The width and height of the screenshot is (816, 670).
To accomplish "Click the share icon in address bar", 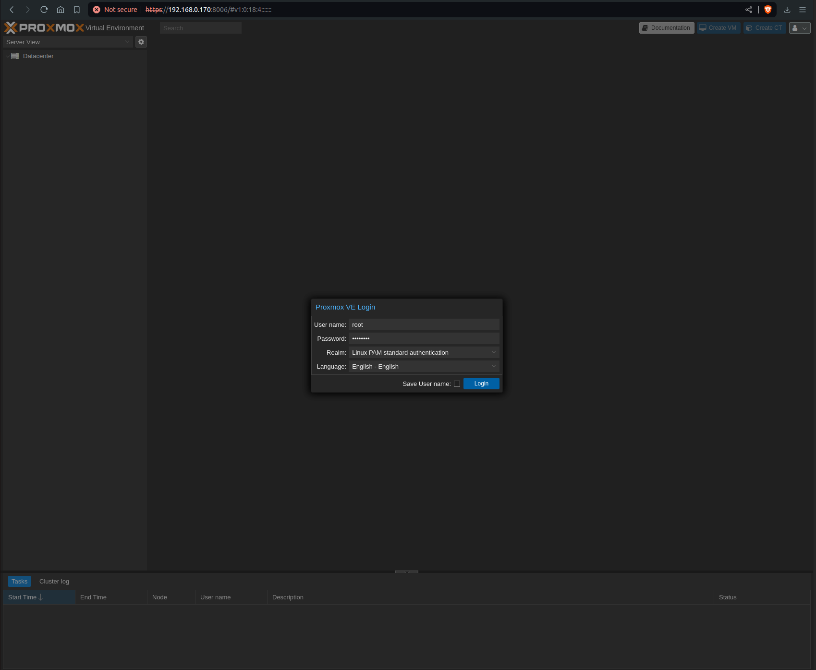I will [x=749, y=10].
